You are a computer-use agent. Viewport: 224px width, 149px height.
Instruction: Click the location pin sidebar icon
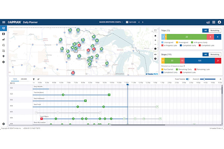pos(4,56)
